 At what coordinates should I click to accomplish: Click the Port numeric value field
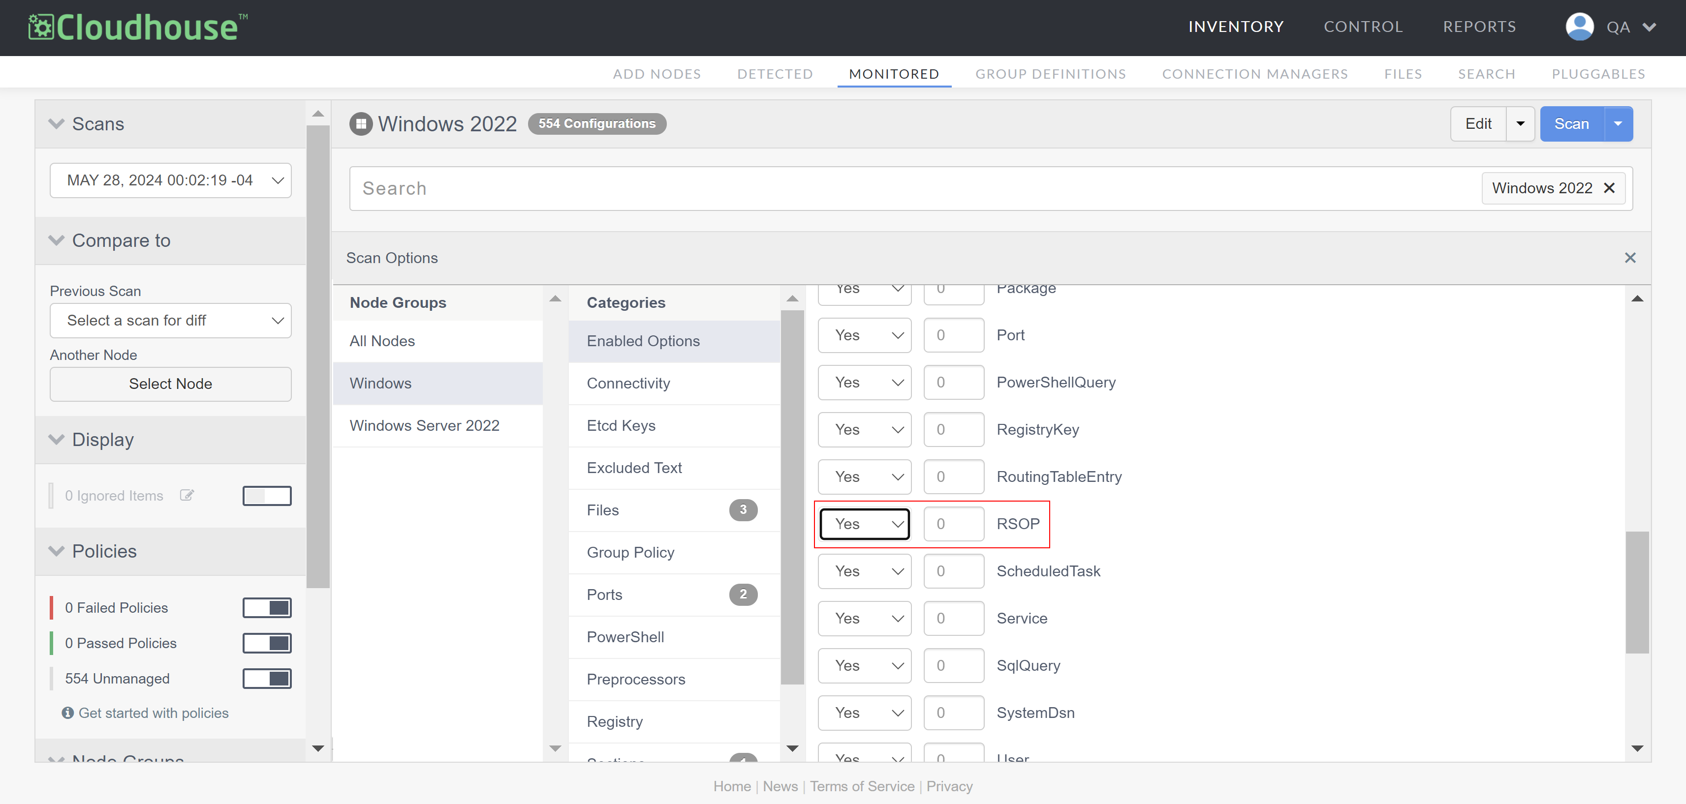click(x=954, y=335)
